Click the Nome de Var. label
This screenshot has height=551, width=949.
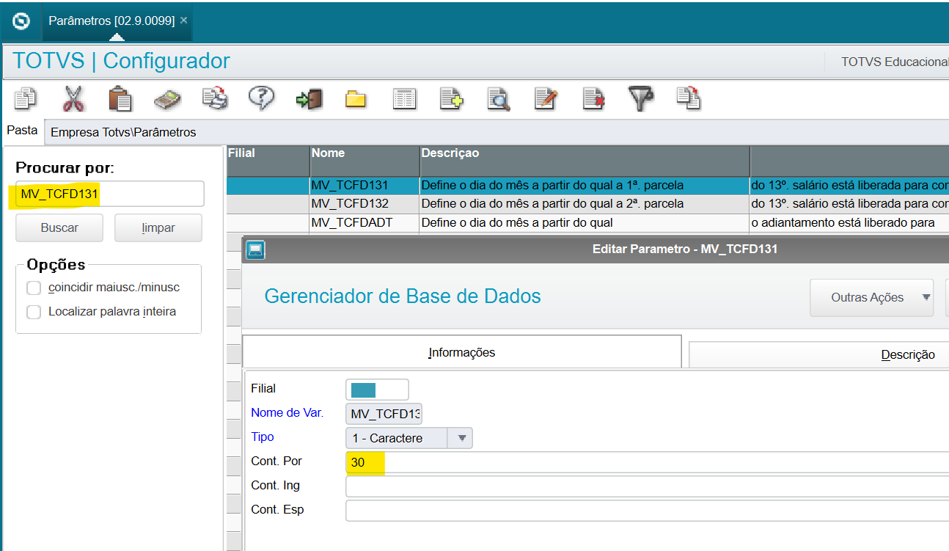pyautogui.click(x=287, y=412)
